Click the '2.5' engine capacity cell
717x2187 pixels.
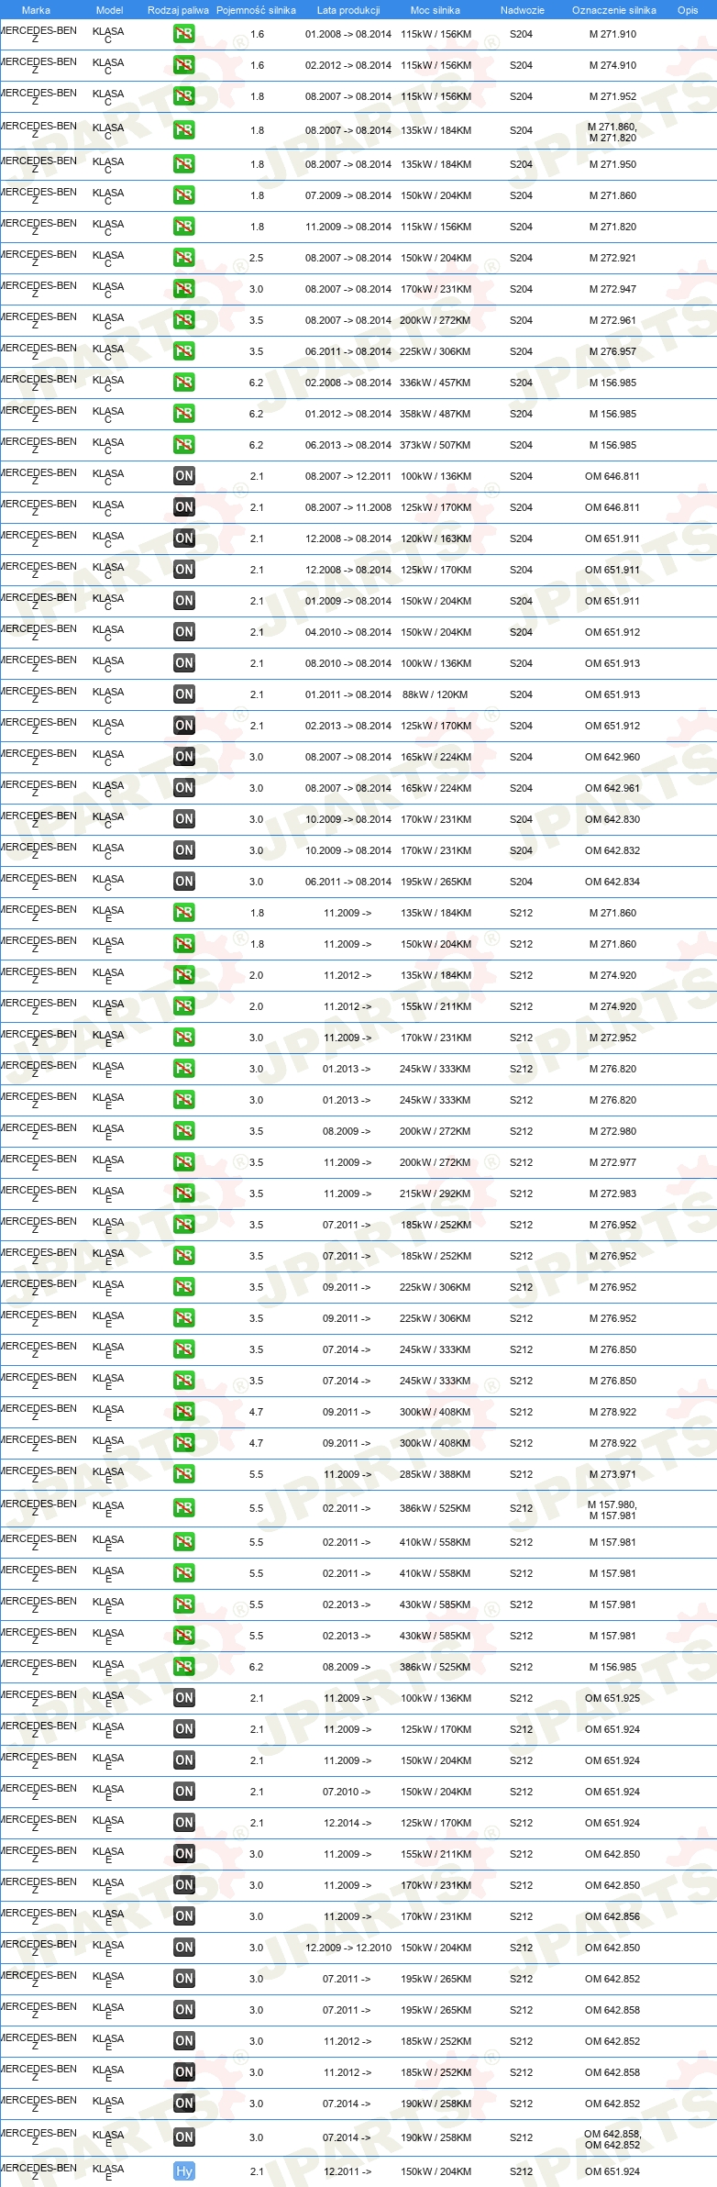point(256,258)
